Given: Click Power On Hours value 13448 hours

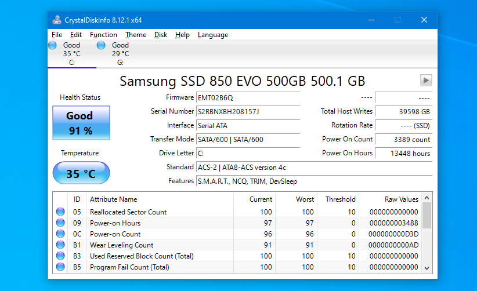Looking at the screenshot, I should pyautogui.click(x=404, y=154).
